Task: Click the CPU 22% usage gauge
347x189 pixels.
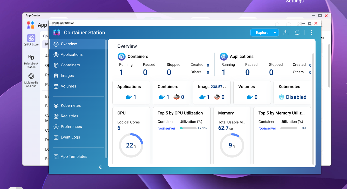Action: tap(131, 145)
